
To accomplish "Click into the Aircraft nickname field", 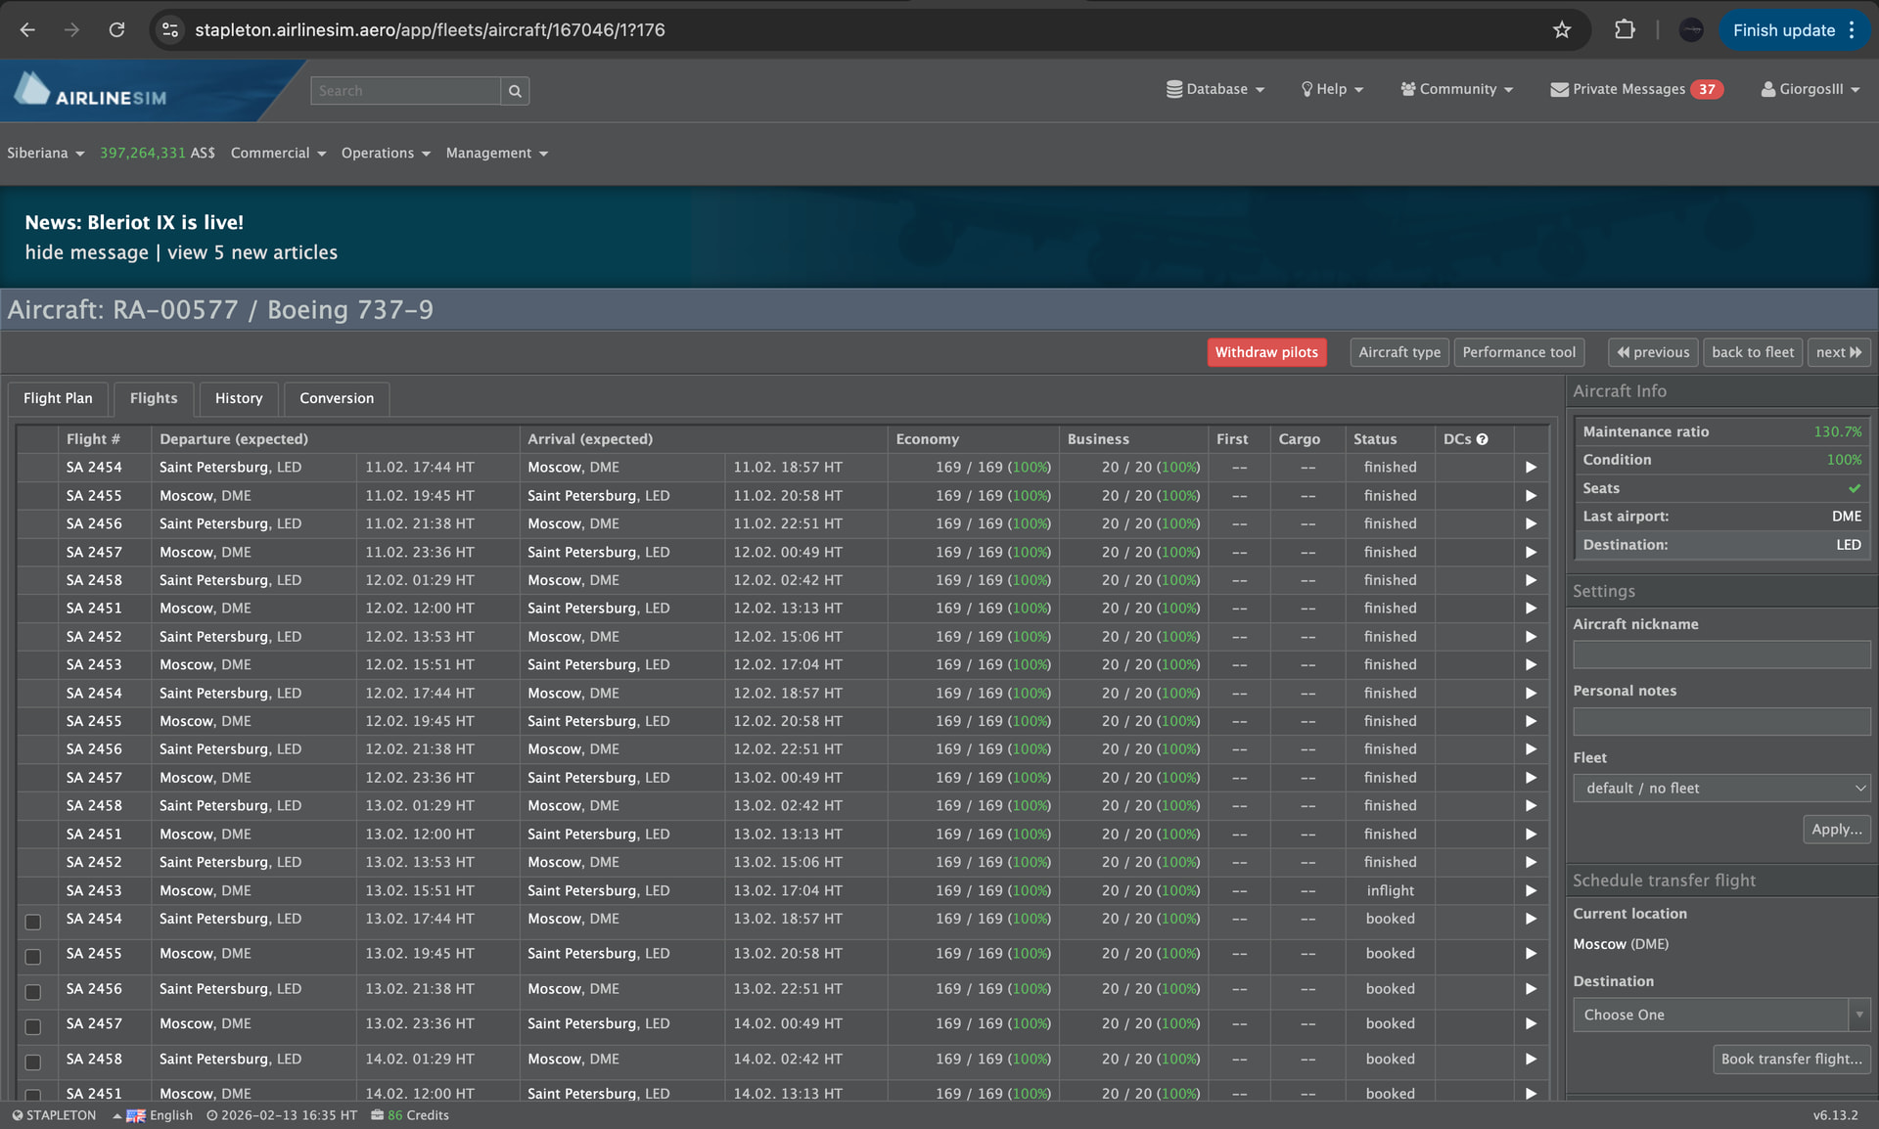I will 1721,655.
